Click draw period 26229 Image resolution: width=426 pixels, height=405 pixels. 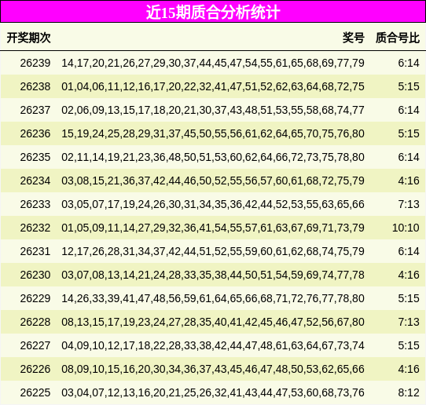coord(35,298)
